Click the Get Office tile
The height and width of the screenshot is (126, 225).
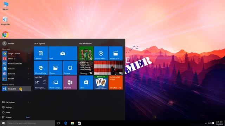116,83
